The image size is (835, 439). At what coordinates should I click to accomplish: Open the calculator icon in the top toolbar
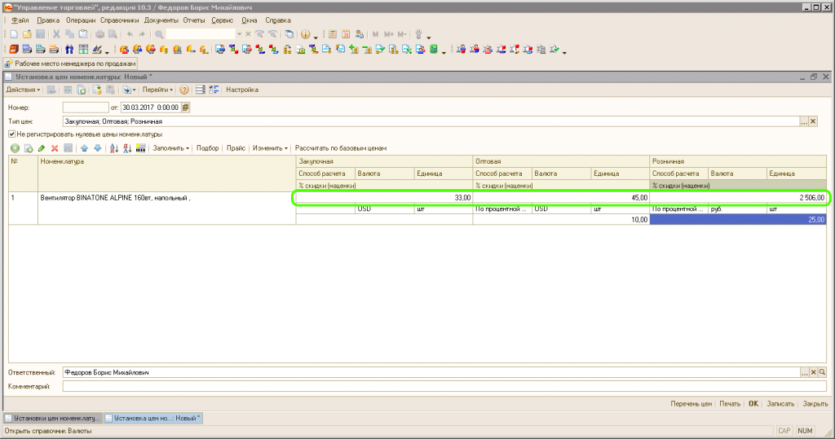[333, 34]
